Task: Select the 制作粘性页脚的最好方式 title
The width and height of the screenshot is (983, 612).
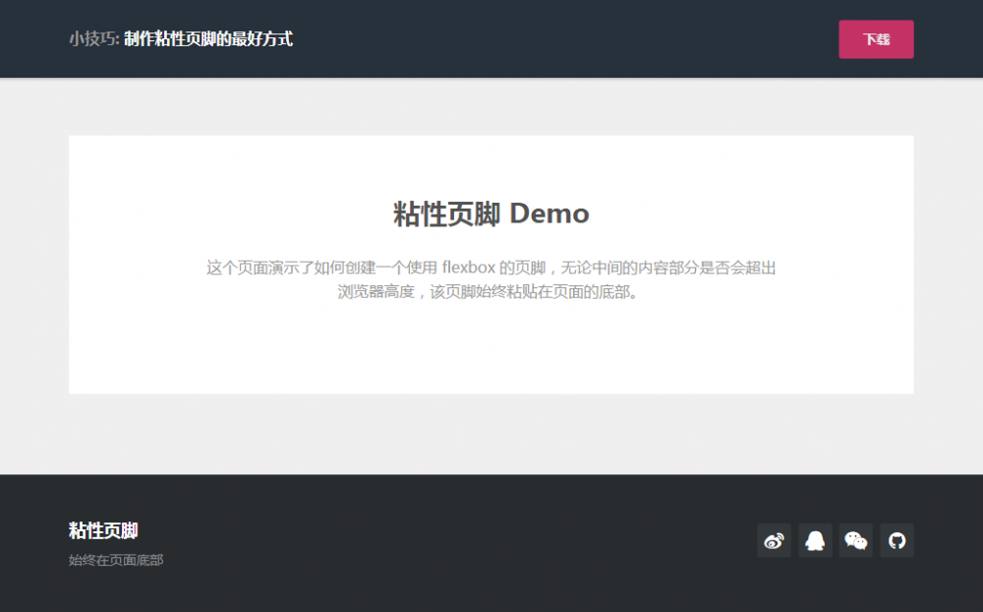Action: (x=208, y=39)
